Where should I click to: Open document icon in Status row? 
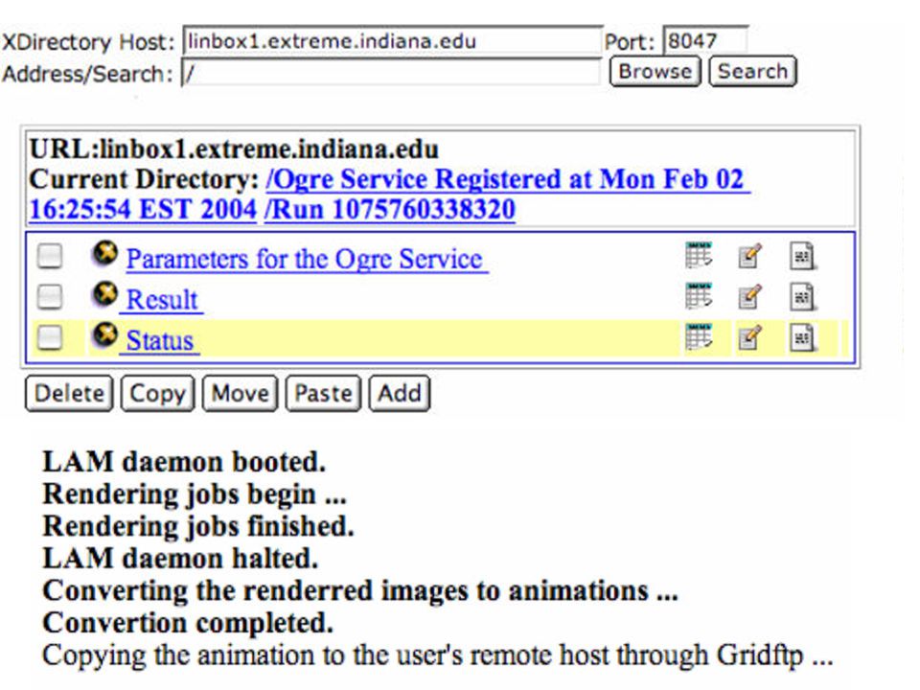(x=802, y=338)
